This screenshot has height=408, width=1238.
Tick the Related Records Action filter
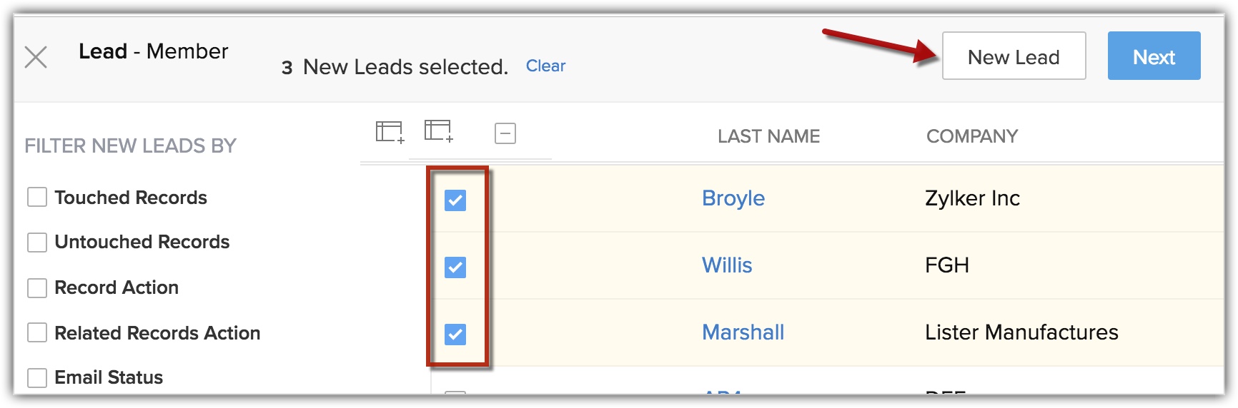pyautogui.click(x=37, y=333)
